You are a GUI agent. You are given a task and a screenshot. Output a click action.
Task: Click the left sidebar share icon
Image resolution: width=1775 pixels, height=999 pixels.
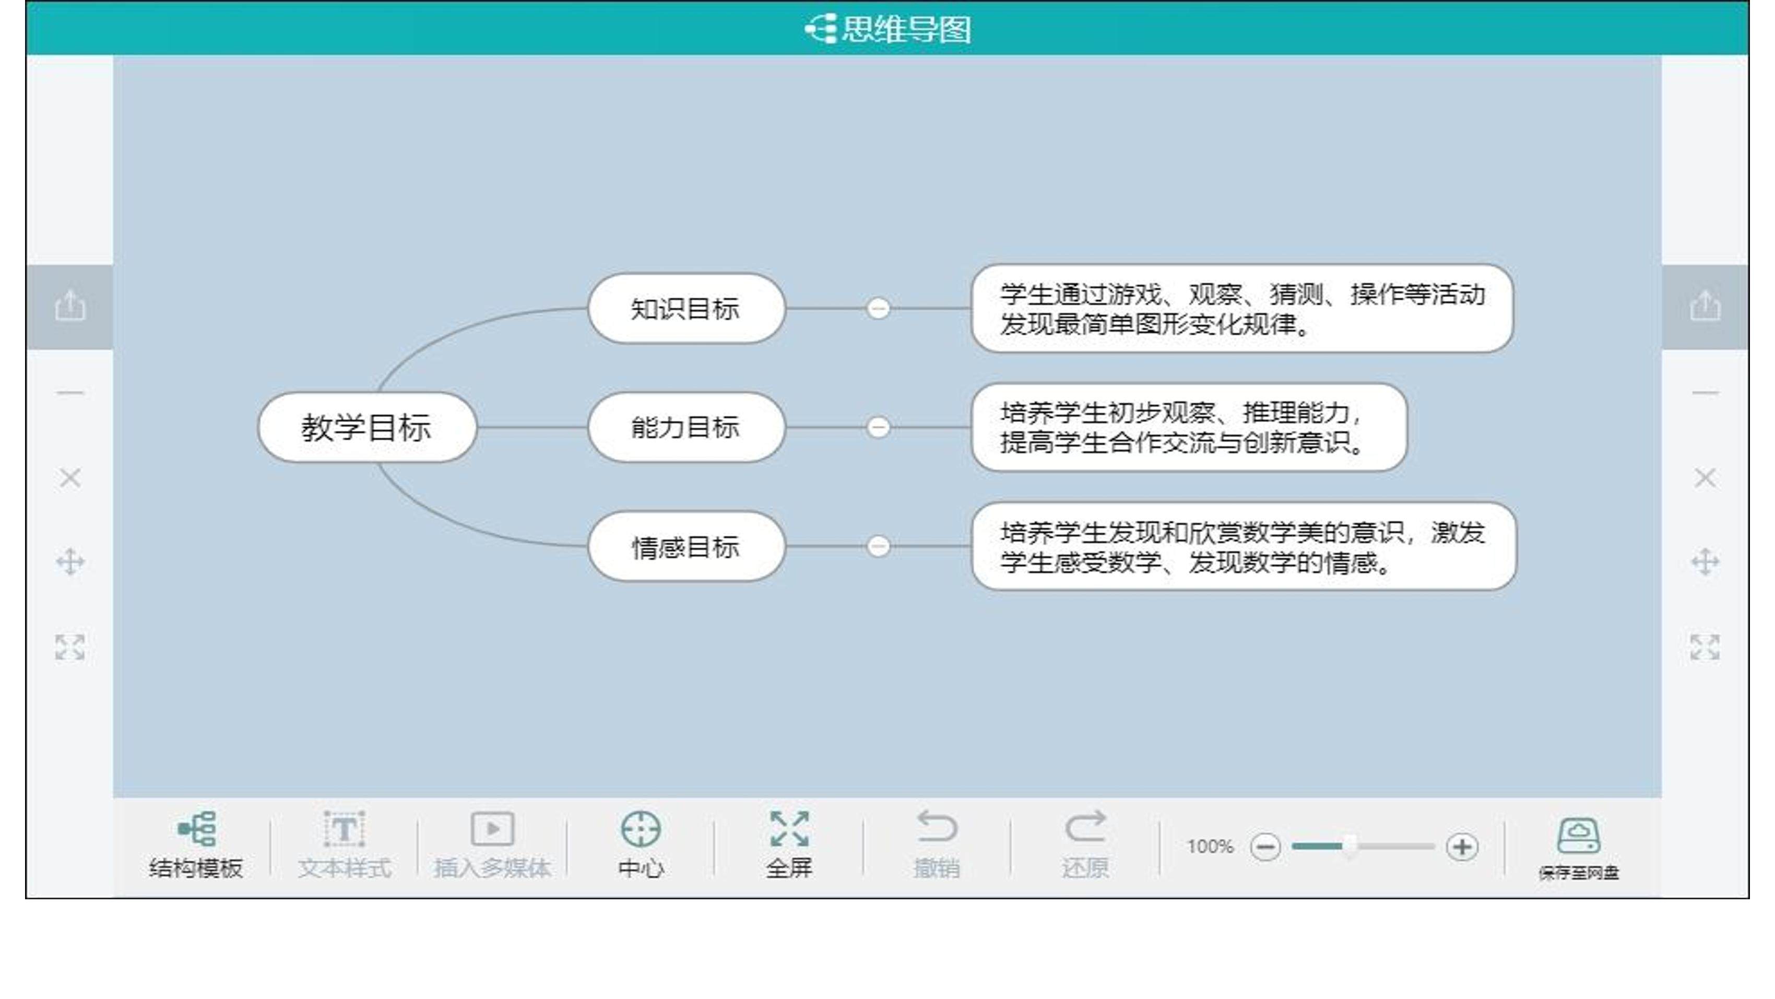click(x=70, y=306)
